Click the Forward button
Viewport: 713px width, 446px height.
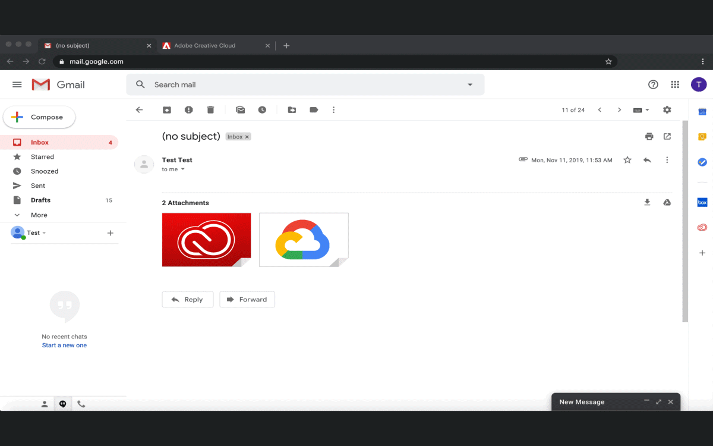click(247, 300)
